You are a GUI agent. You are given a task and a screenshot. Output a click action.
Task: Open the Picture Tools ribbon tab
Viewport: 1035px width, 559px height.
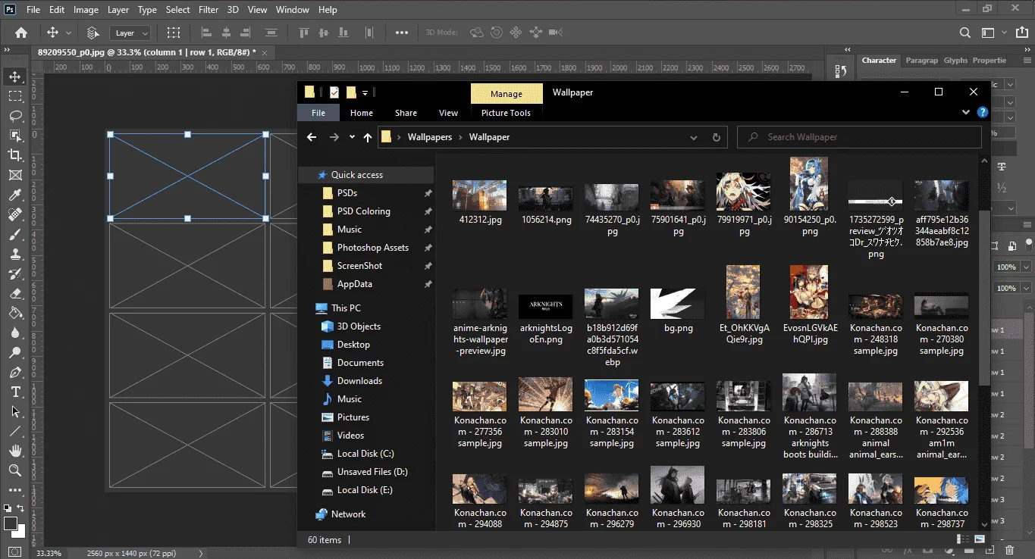click(x=506, y=113)
